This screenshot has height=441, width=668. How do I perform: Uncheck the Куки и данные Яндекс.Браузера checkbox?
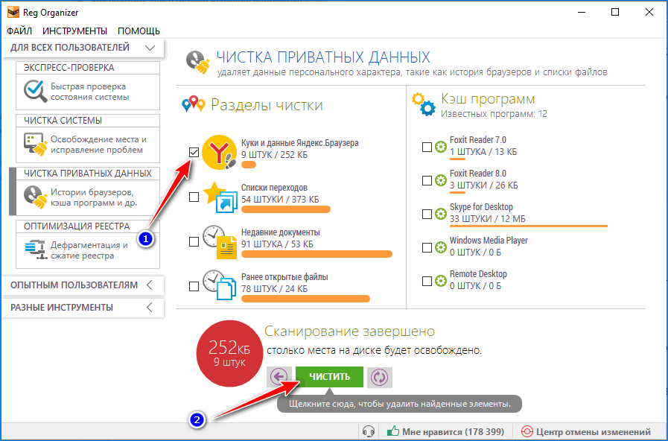[193, 151]
